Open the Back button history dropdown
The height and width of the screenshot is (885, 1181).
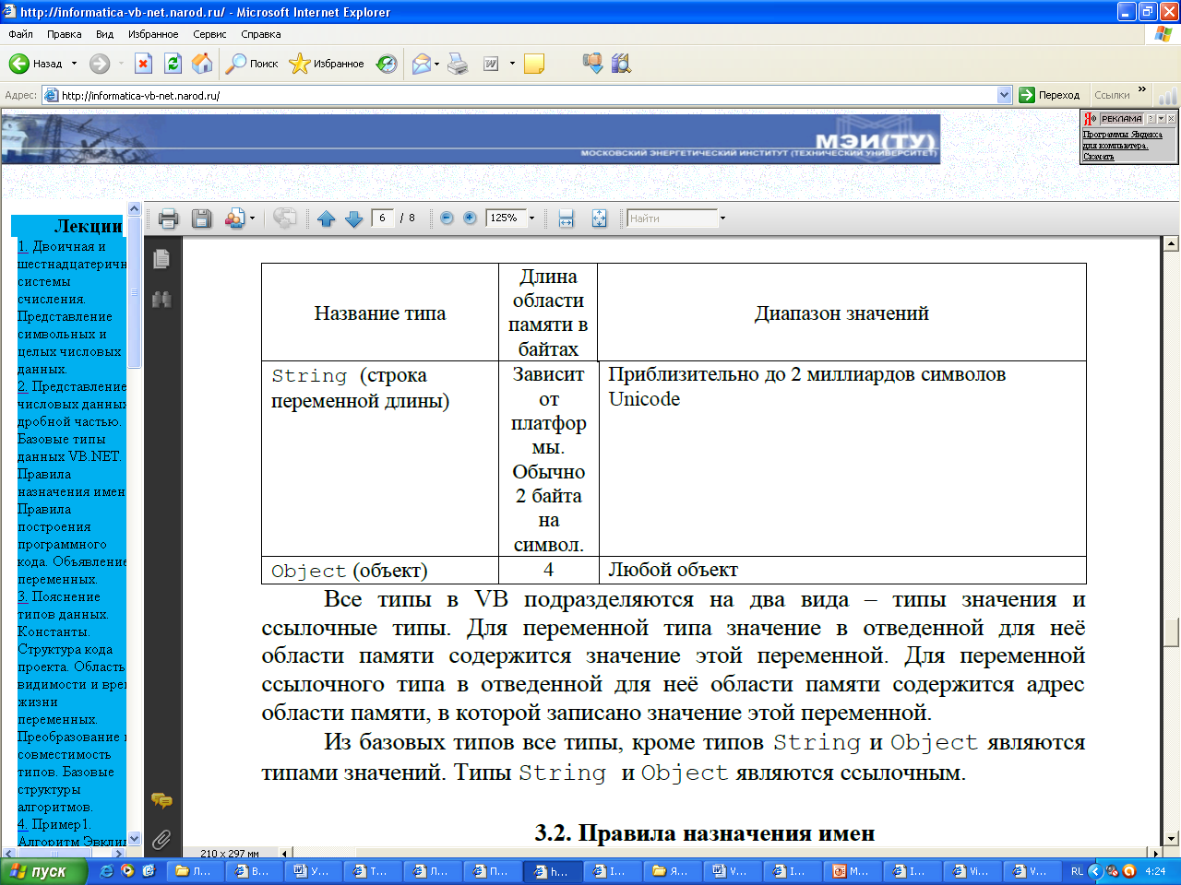pyautogui.click(x=75, y=64)
